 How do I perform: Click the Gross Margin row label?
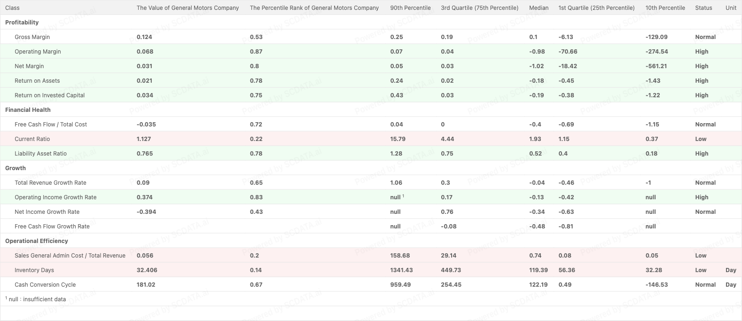(32, 37)
